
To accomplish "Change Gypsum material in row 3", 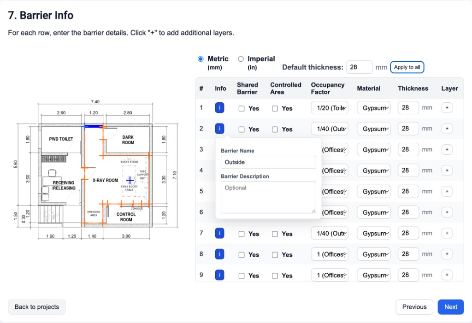I will [x=374, y=149].
